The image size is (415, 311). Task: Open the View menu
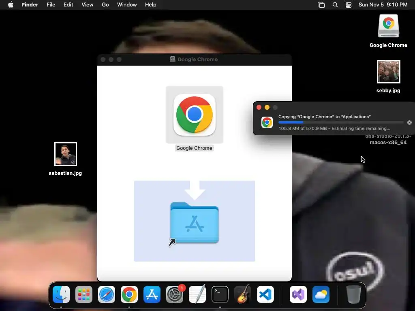88,5
